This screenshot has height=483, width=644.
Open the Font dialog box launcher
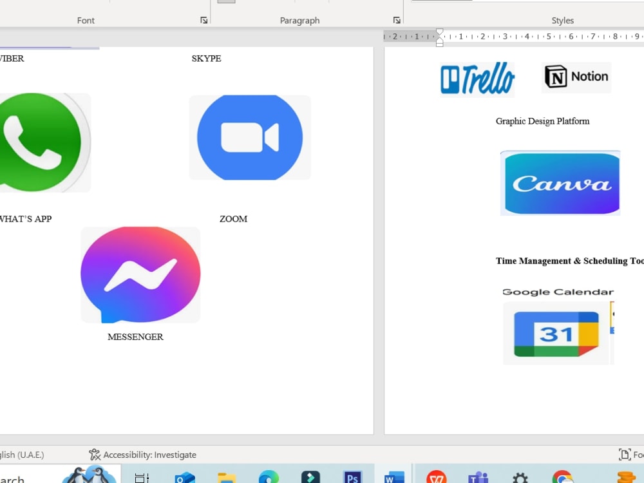204,20
